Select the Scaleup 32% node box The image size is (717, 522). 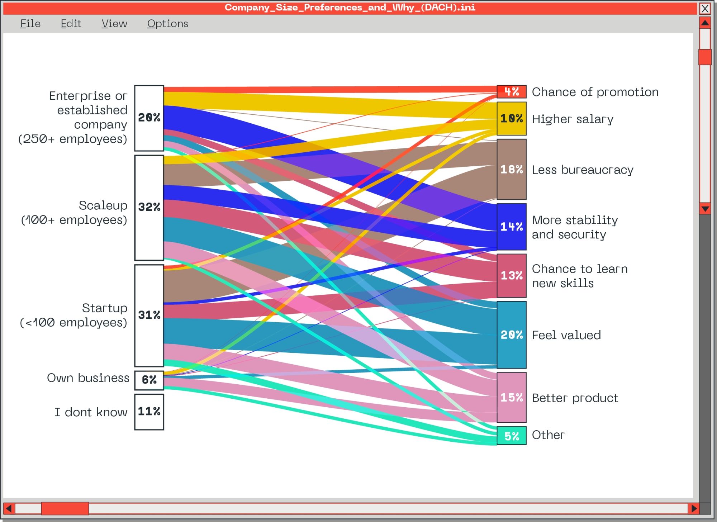coord(149,208)
